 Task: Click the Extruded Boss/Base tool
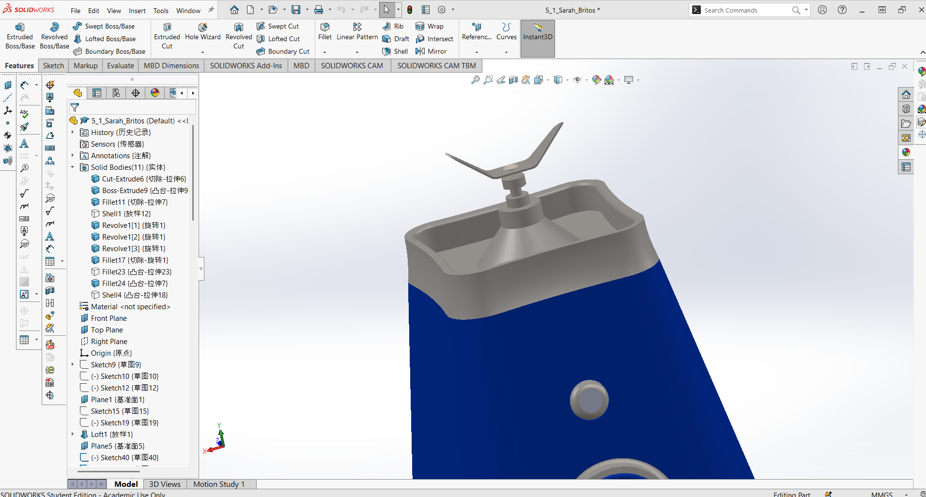20,36
